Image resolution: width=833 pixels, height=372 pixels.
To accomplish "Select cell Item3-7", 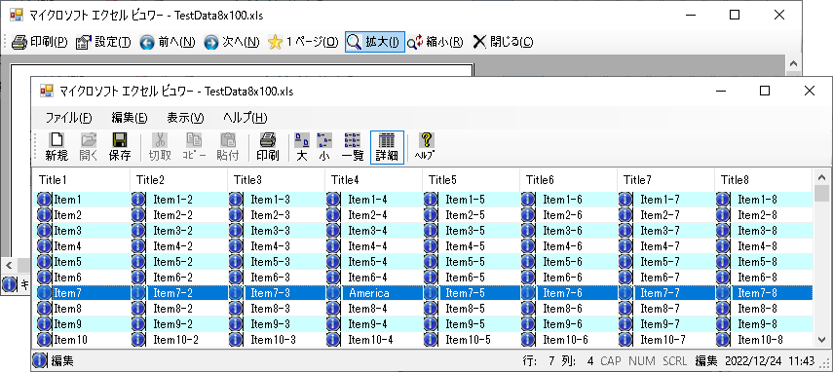I will pyautogui.click(x=660, y=231).
